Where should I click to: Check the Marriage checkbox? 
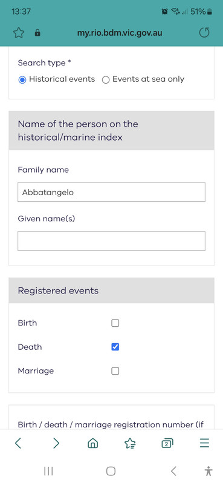[115, 371]
